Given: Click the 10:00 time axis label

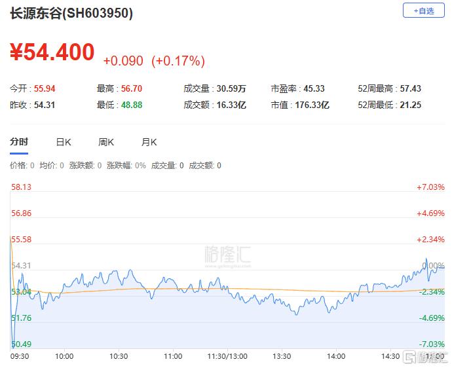Looking at the screenshot, I should pos(64,356).
